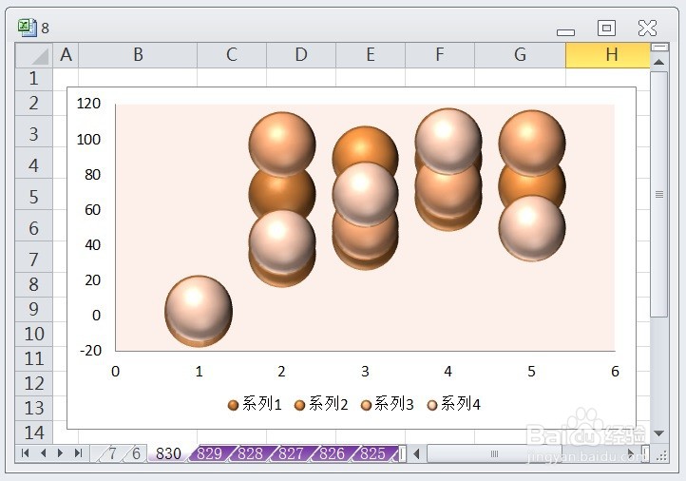The width and height of the screenshot is (686, 481).
Task: Click the tab split bar beside sheet 825
Action: tap(403, 453)
